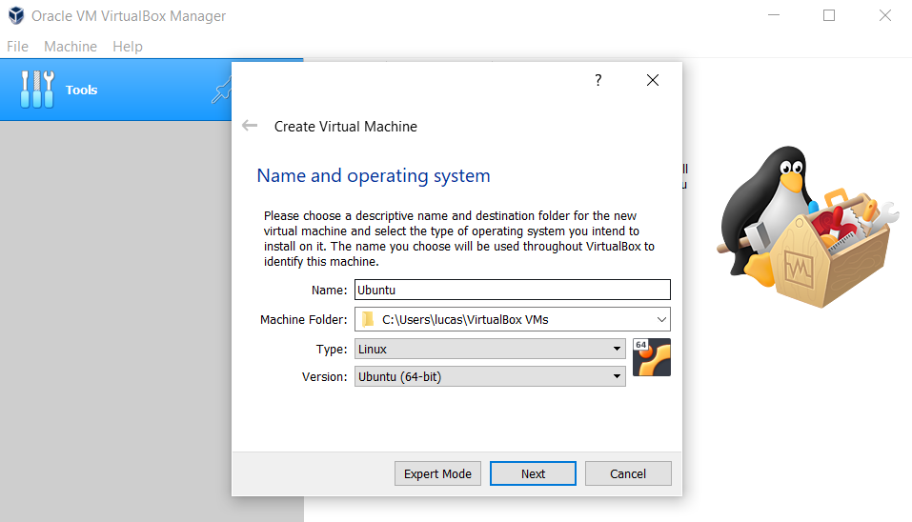
Task: Open the Help menu
Action: (128, 47)
